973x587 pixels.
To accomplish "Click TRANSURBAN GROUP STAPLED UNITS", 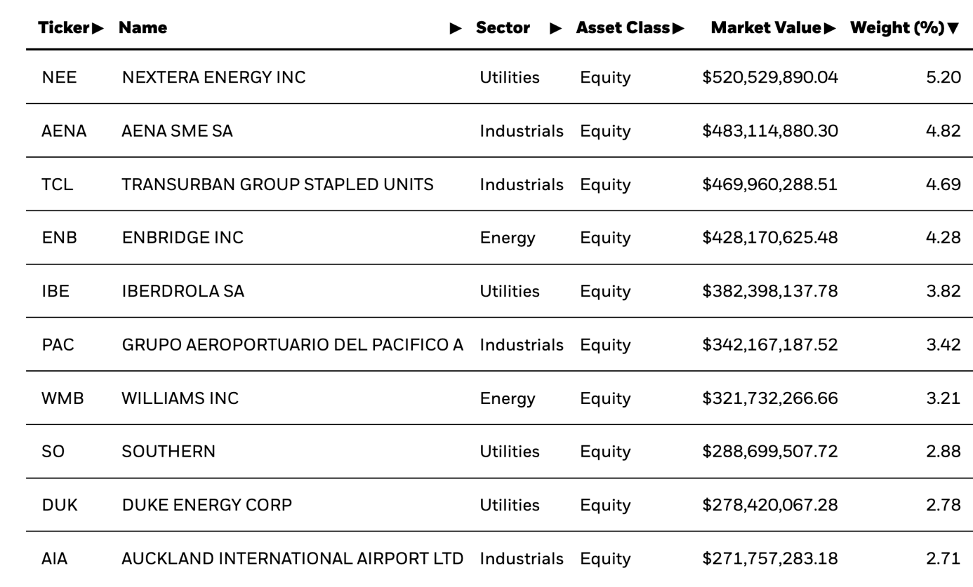I will (277, 184).
